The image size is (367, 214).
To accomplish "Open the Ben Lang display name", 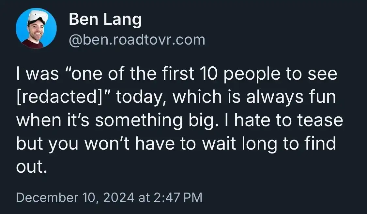I will pos(105,20).
